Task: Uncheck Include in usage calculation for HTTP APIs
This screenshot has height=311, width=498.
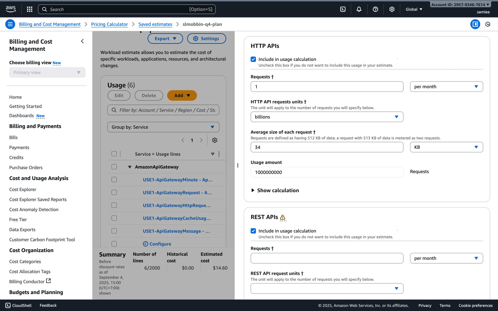Action: 253,59
